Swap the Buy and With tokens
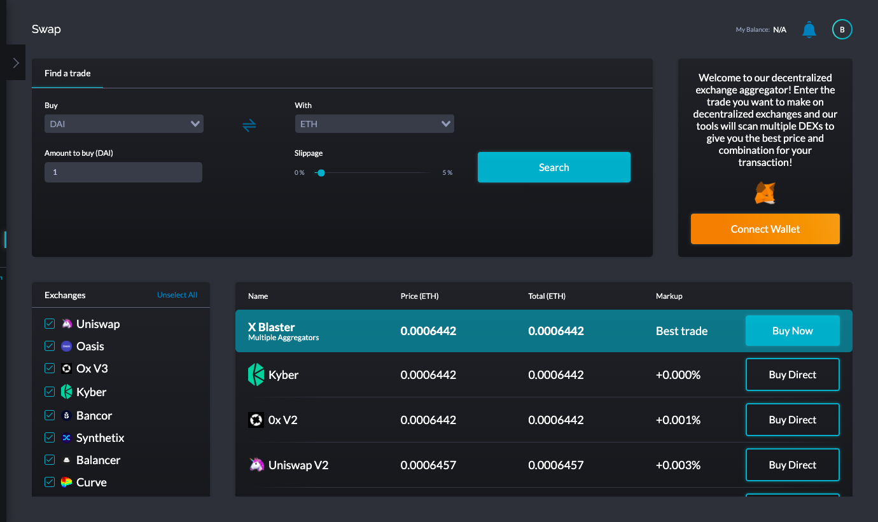Screen dimensions: 878x522 (x=249, y=125)
